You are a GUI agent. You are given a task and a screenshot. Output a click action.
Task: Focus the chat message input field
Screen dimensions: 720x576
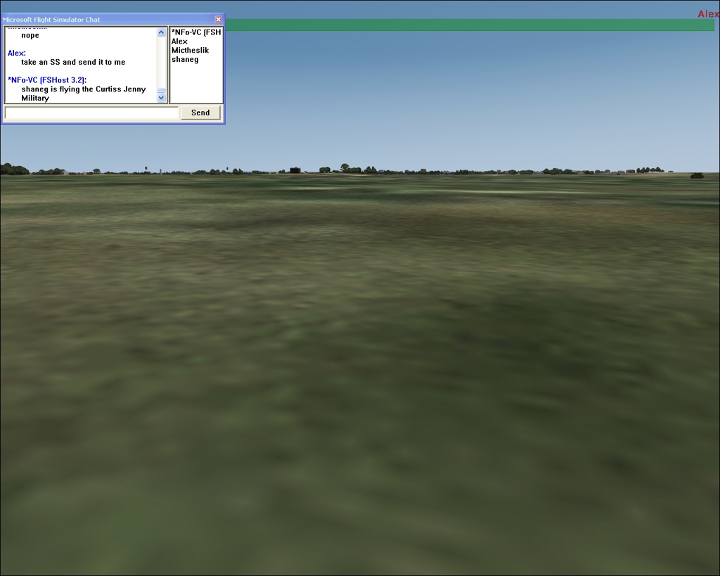pos(91,113)
